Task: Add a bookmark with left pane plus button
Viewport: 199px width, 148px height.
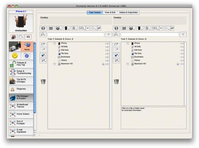Action: pyautogui.click(x=88, y=28)
